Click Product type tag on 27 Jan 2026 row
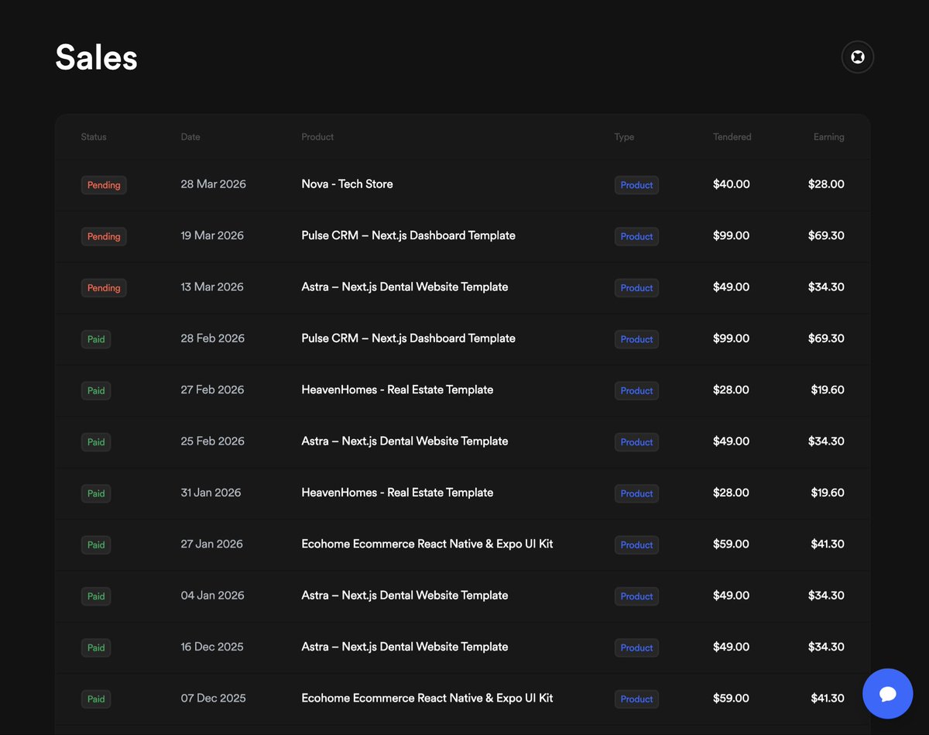The image size is (929, 735). click(637, 544)
